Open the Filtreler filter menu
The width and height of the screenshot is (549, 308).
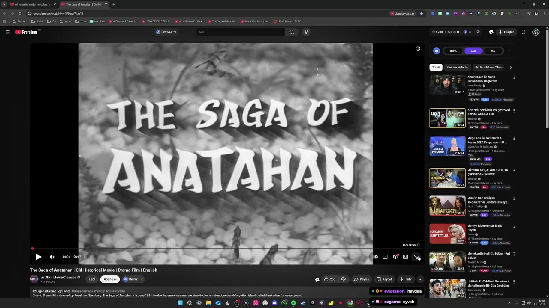(x=166, y=32)
